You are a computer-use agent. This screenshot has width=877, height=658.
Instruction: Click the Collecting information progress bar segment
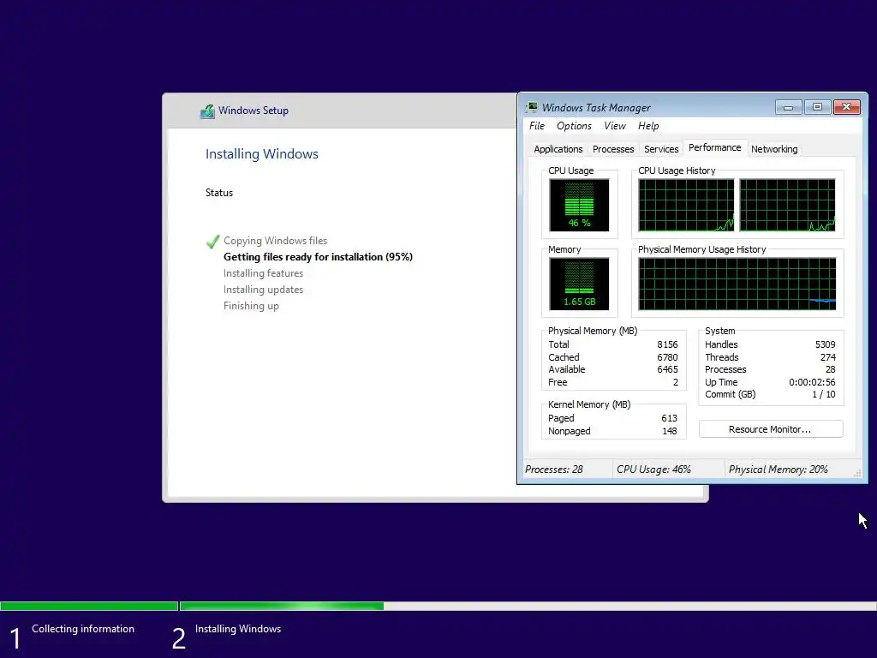(x=89, y=606)
